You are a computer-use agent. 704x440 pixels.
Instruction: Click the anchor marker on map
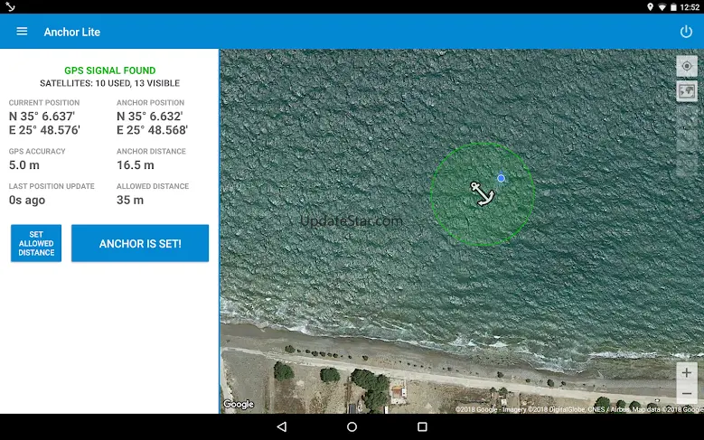pyautogui.click(x=483, y=193)
